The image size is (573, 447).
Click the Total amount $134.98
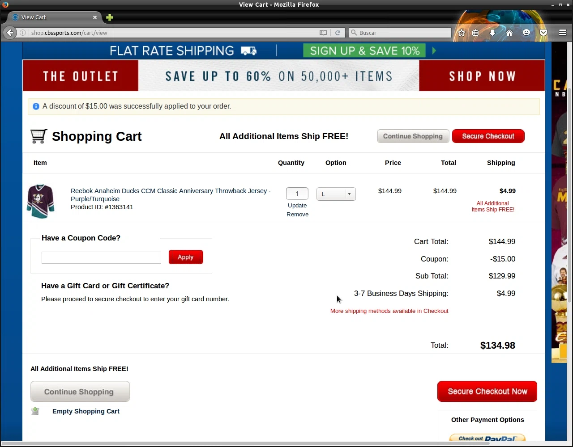497,346
